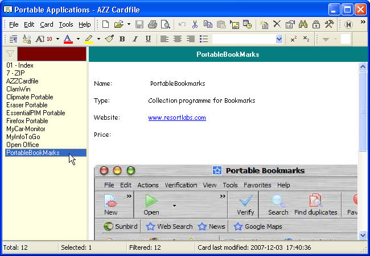The height and width of the screenshot is (256, 370).
Task: Insert date and time with calendar-clock icon
Action: pyautogui.click(x=247, y=24)
